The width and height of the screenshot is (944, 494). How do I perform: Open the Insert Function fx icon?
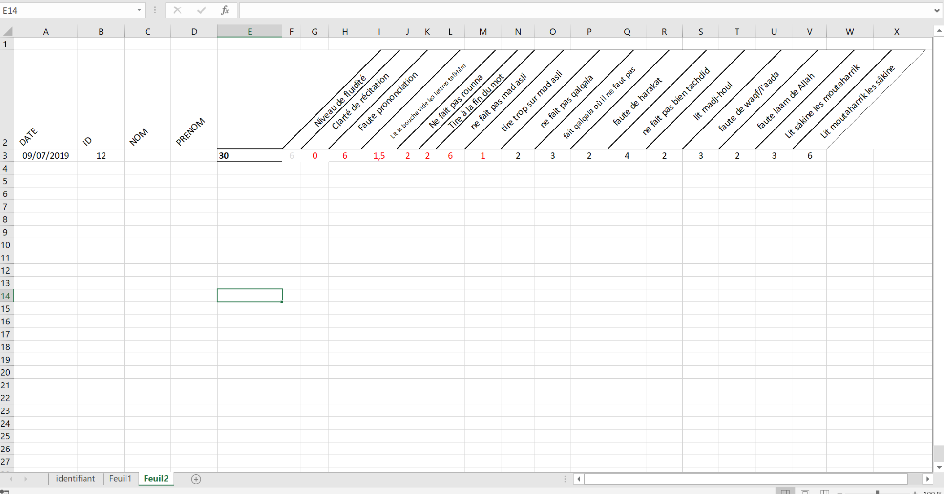tap(225, 10)
